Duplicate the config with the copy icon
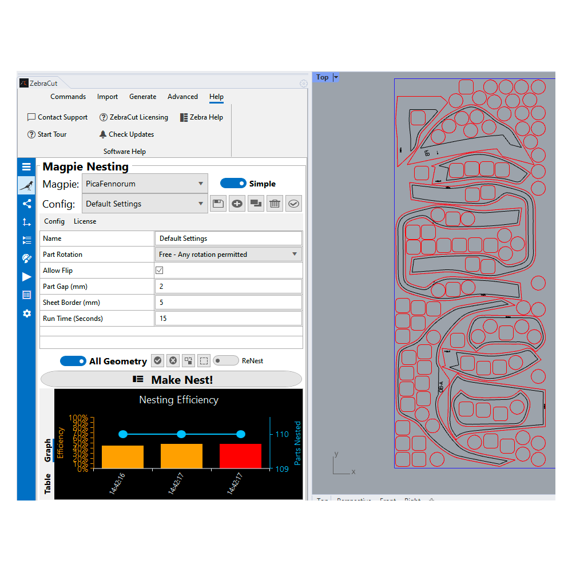Viewport: 572px width, 572px height. tap(256, 204)
